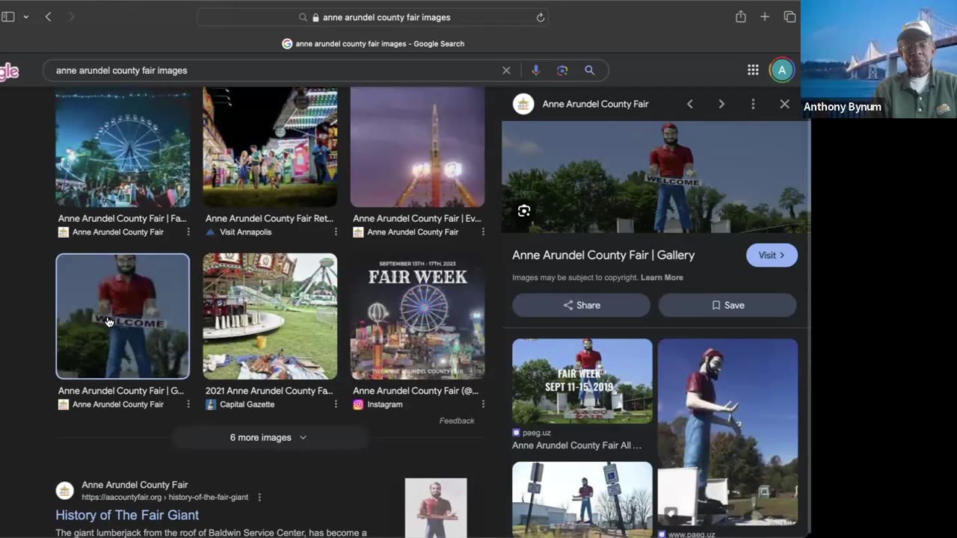This screenshot has width=957, height=538.
Task: Open the Anne Arundel County Fair | Fa... caption
Action: tap(122, 218)
